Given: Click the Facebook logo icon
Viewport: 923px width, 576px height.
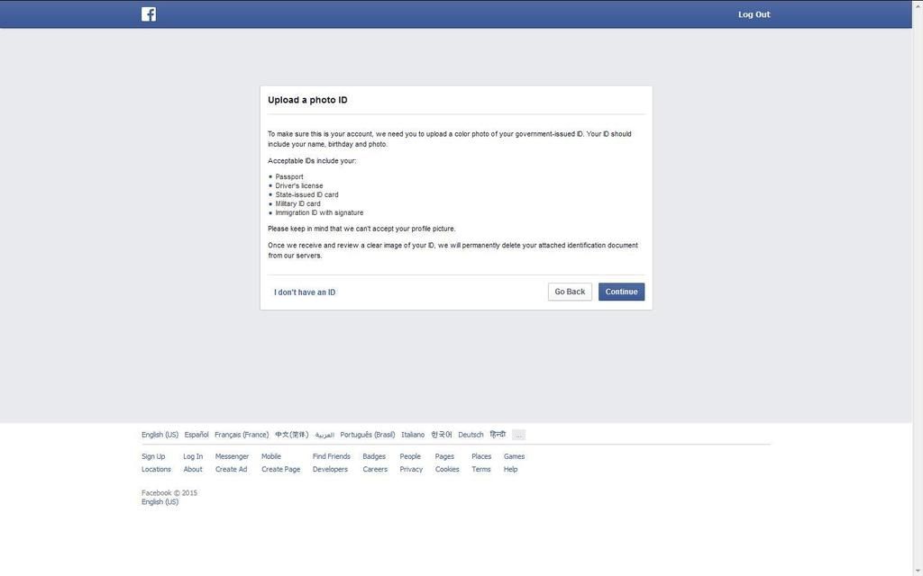Looking at the screenshot, I should [x=149, y=14].
